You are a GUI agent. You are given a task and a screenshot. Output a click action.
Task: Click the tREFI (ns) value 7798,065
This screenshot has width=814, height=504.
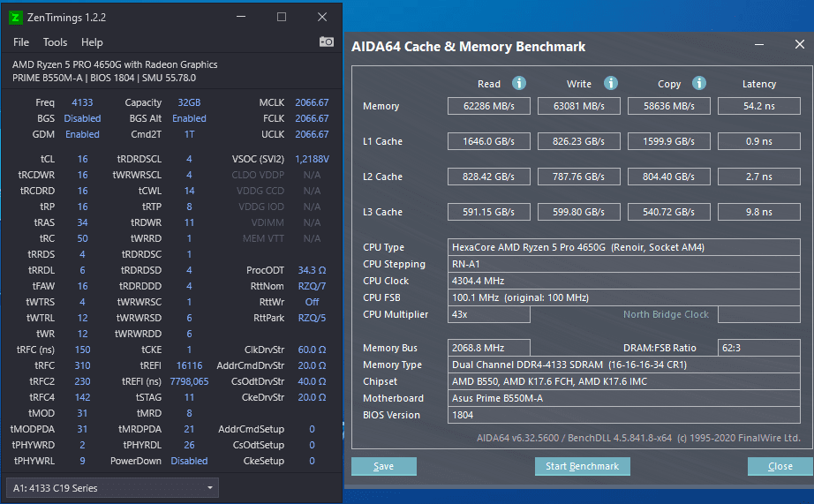[189, 381]
